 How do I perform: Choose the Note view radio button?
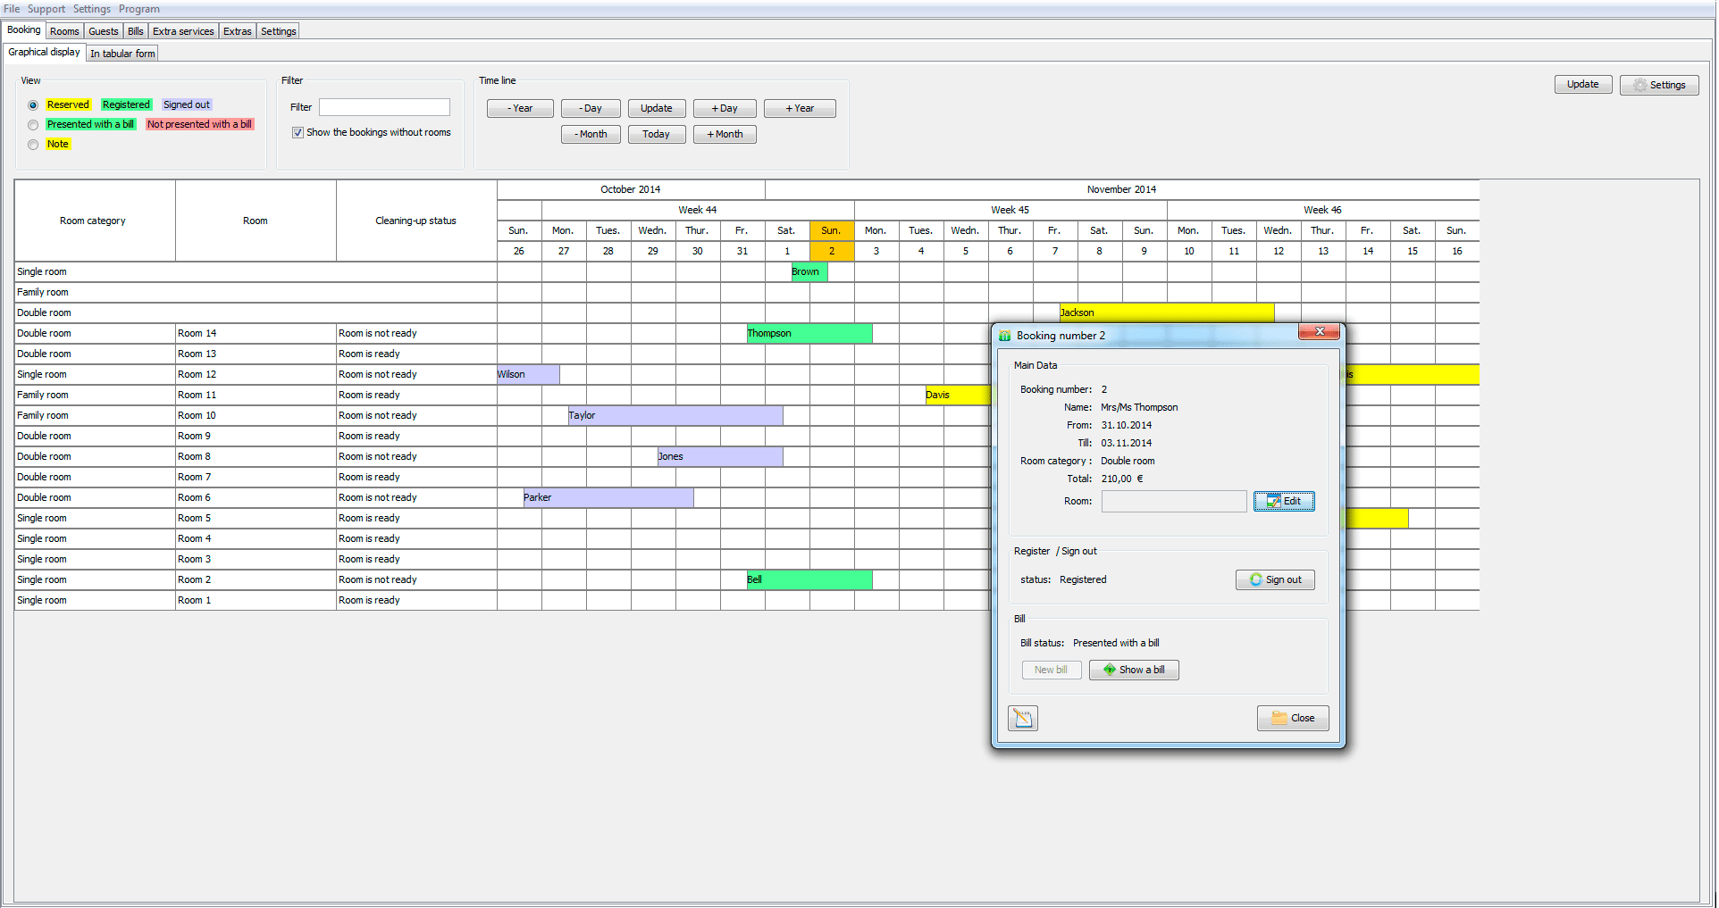tap(33, 145)
